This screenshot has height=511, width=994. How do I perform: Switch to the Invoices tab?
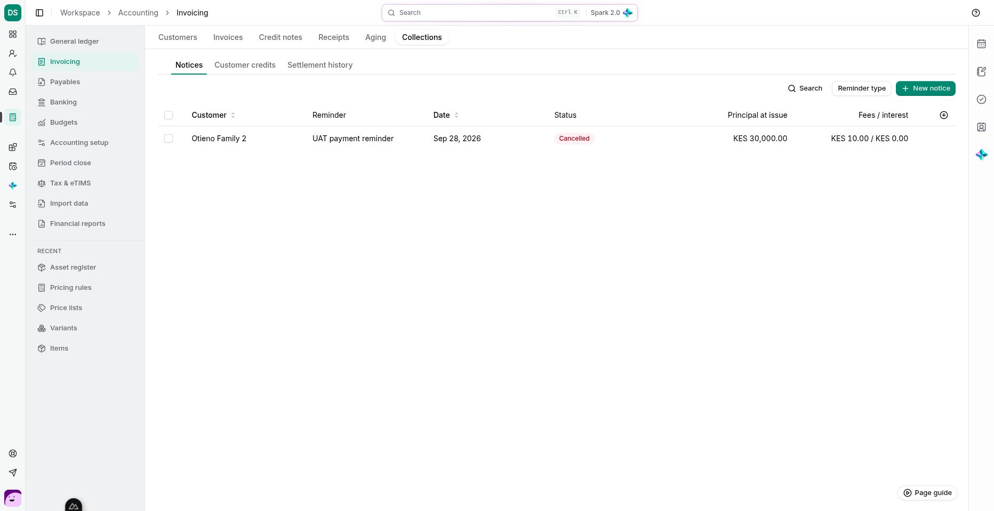228,37
